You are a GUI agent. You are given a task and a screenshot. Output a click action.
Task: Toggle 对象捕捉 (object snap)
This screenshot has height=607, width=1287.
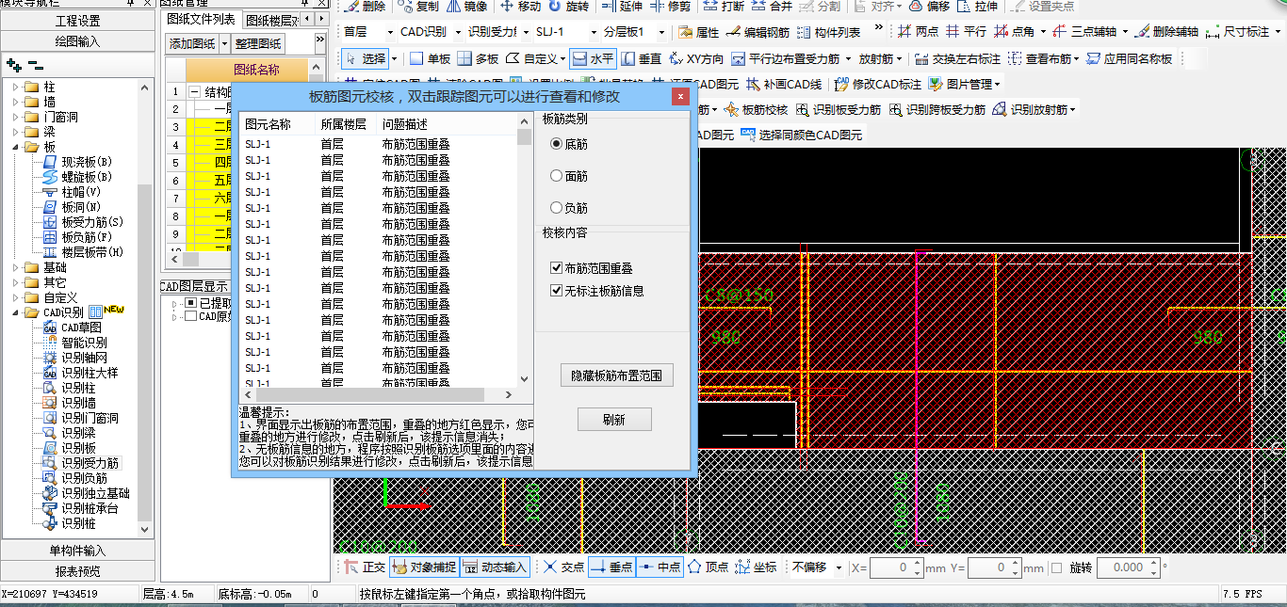(x=424, y=567)
